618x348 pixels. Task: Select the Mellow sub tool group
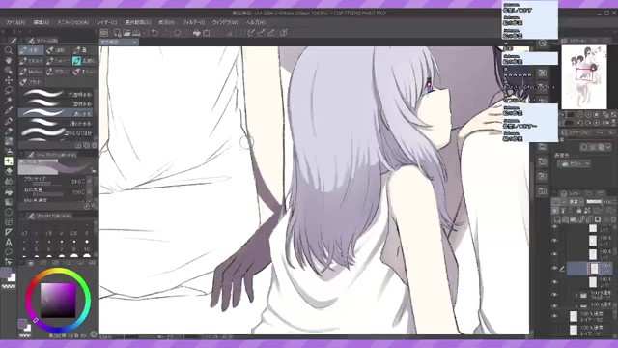pos(31,72)
